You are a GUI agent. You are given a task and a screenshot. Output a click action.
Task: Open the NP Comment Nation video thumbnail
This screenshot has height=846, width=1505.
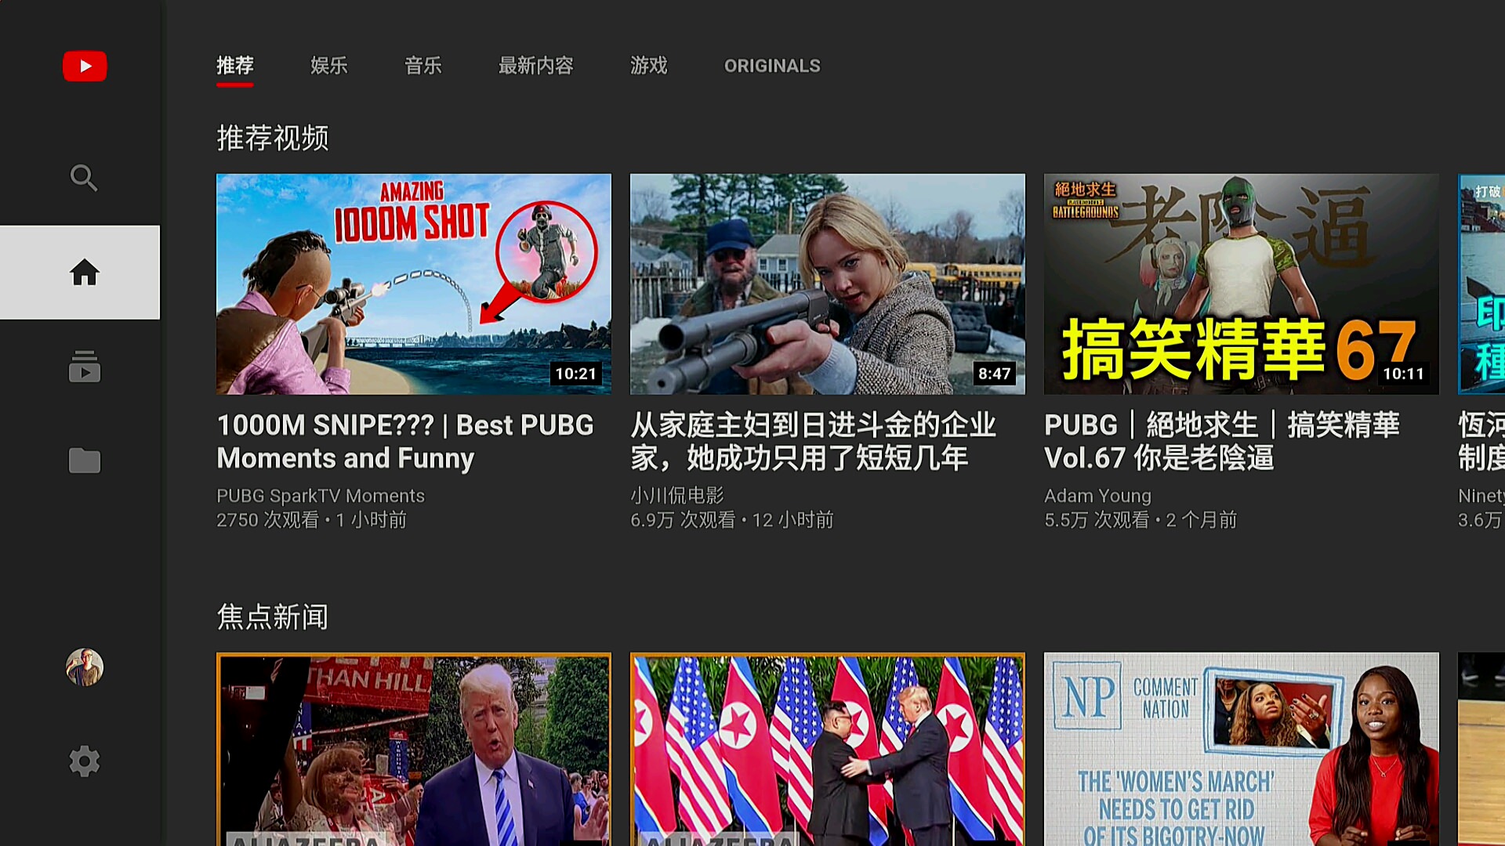[x=1241, y=749]
